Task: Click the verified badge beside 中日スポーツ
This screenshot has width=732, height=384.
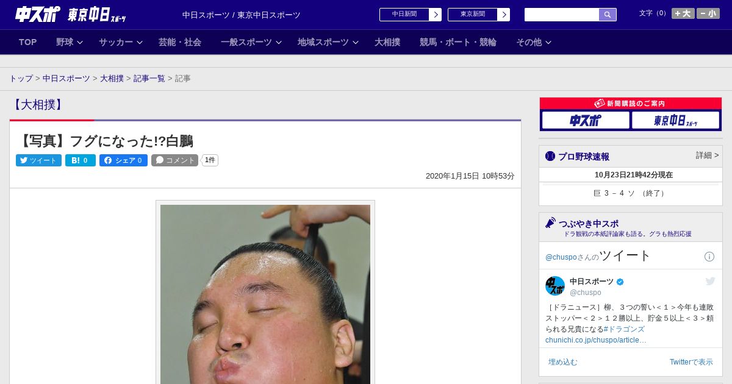Action: coord(620,282)
